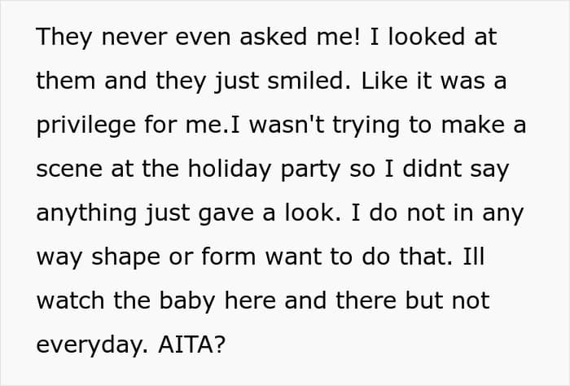The width and height of the screenshot is (570, 386).
Task: Select the word "holiday"
Action: click(x=247, y=169)
